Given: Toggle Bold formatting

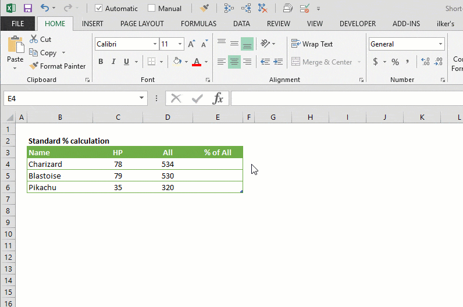Looking at the screenshot, I should tap(101, 62).
